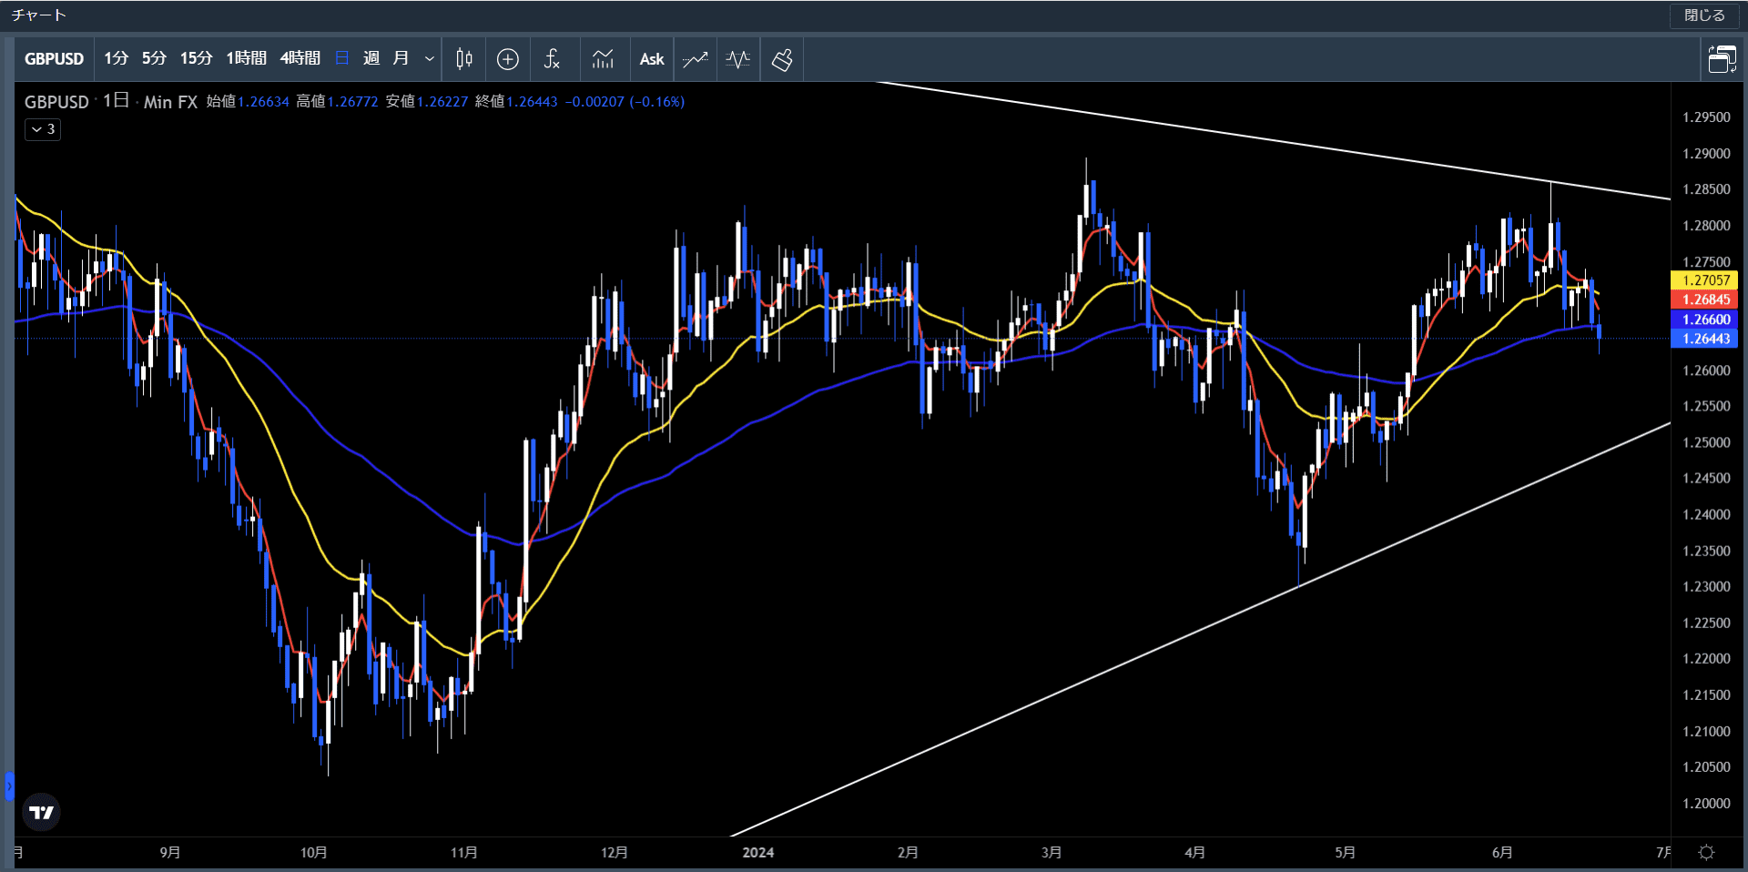Choose the 4時間 timeframe

[300, 58]
